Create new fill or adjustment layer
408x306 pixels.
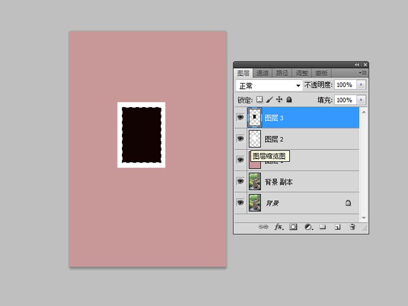(309, 227)
